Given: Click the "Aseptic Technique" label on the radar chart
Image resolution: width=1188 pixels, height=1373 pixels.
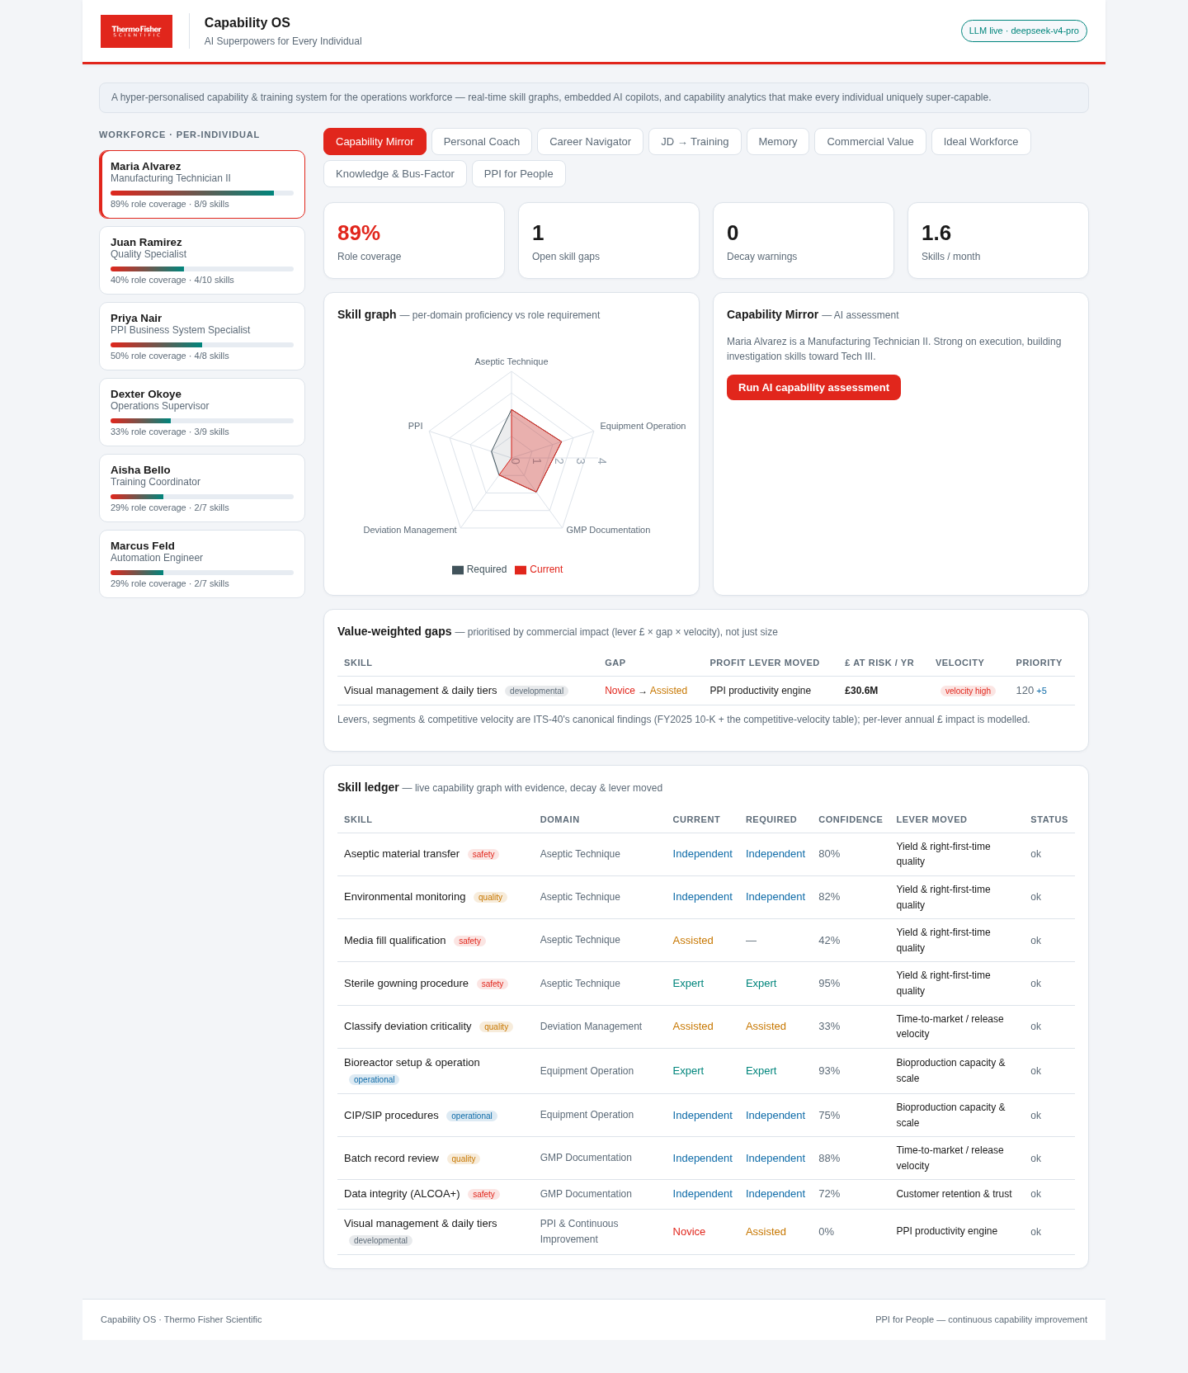Looking at the screenshot, I should [511, 361].
